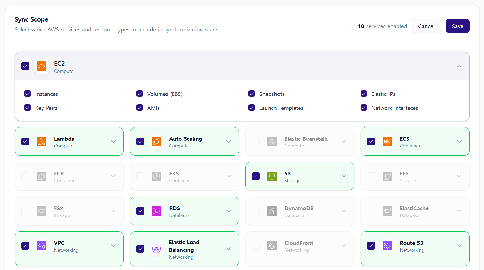The width and height of the screenshot is (484, 270).
Task: Click the ECR service icon
Action: click(42, 176)
